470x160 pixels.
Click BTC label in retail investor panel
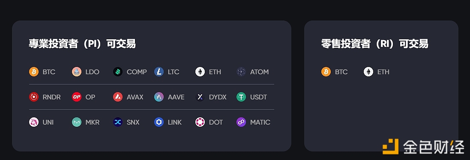341,72
